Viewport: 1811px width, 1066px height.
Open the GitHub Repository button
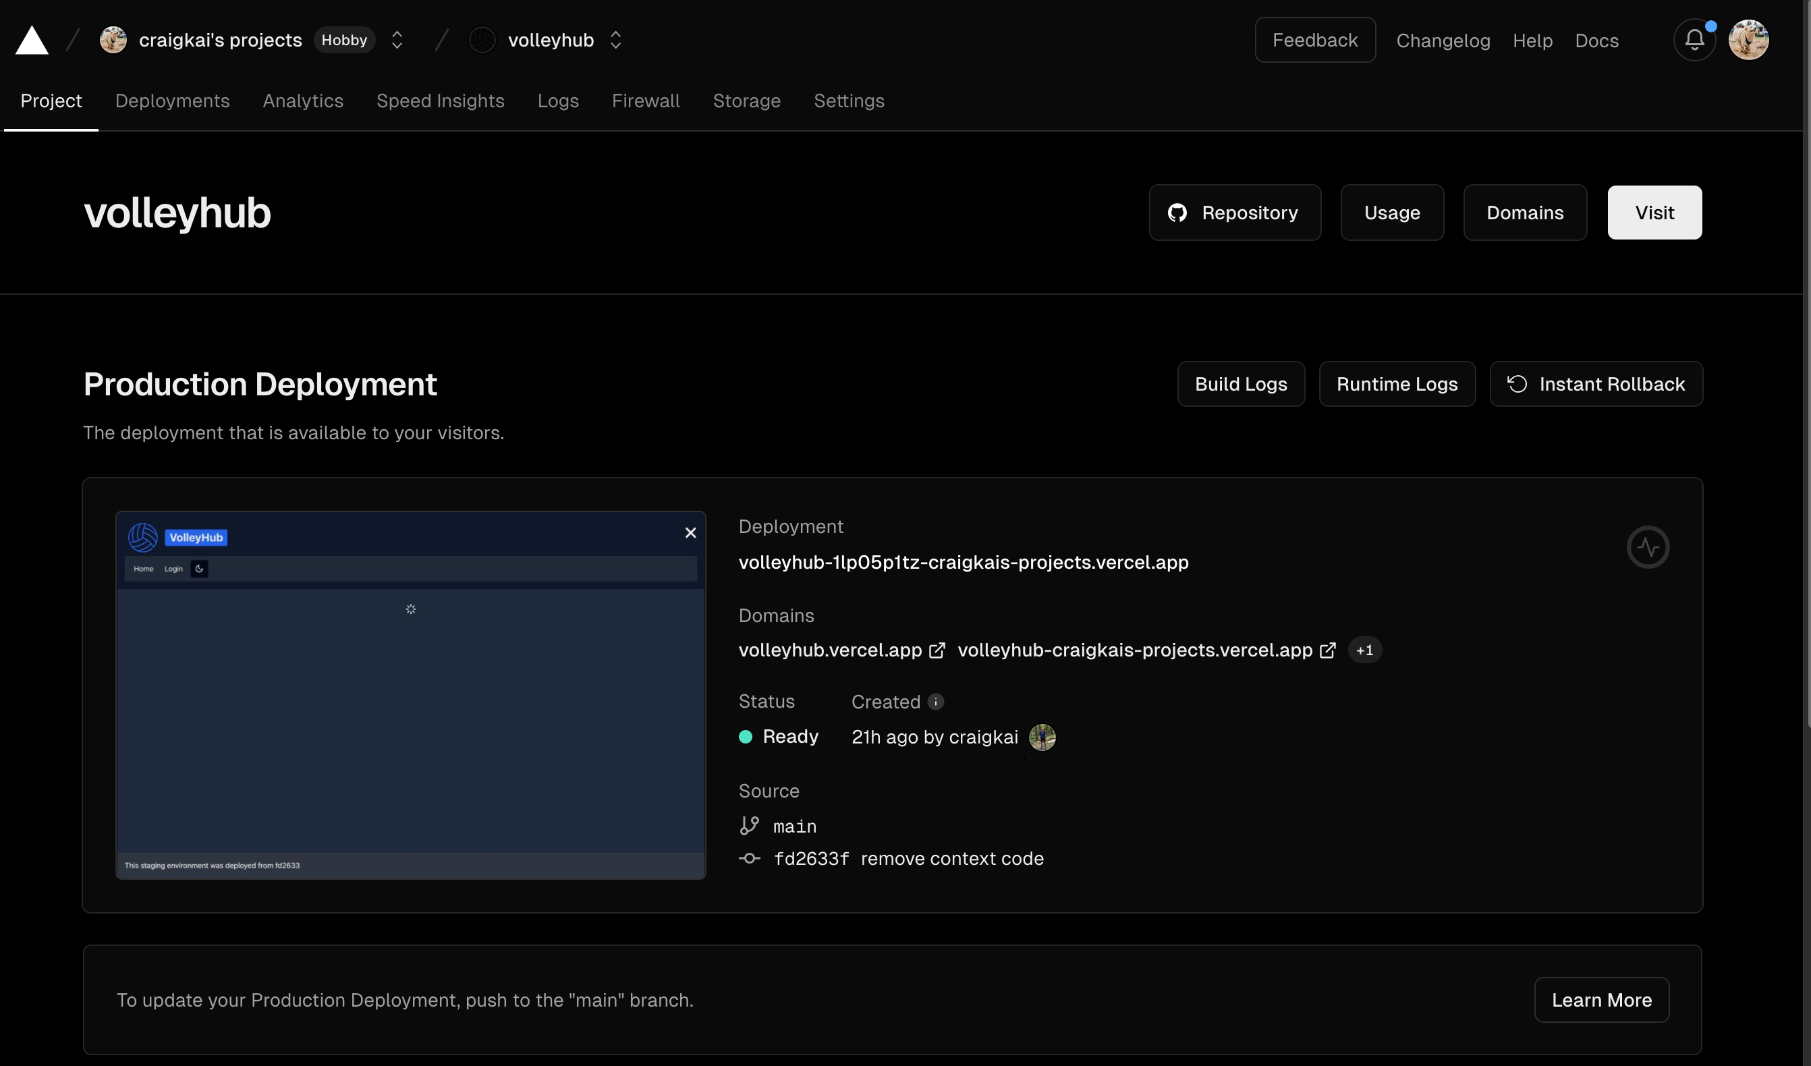point(1235,213)
